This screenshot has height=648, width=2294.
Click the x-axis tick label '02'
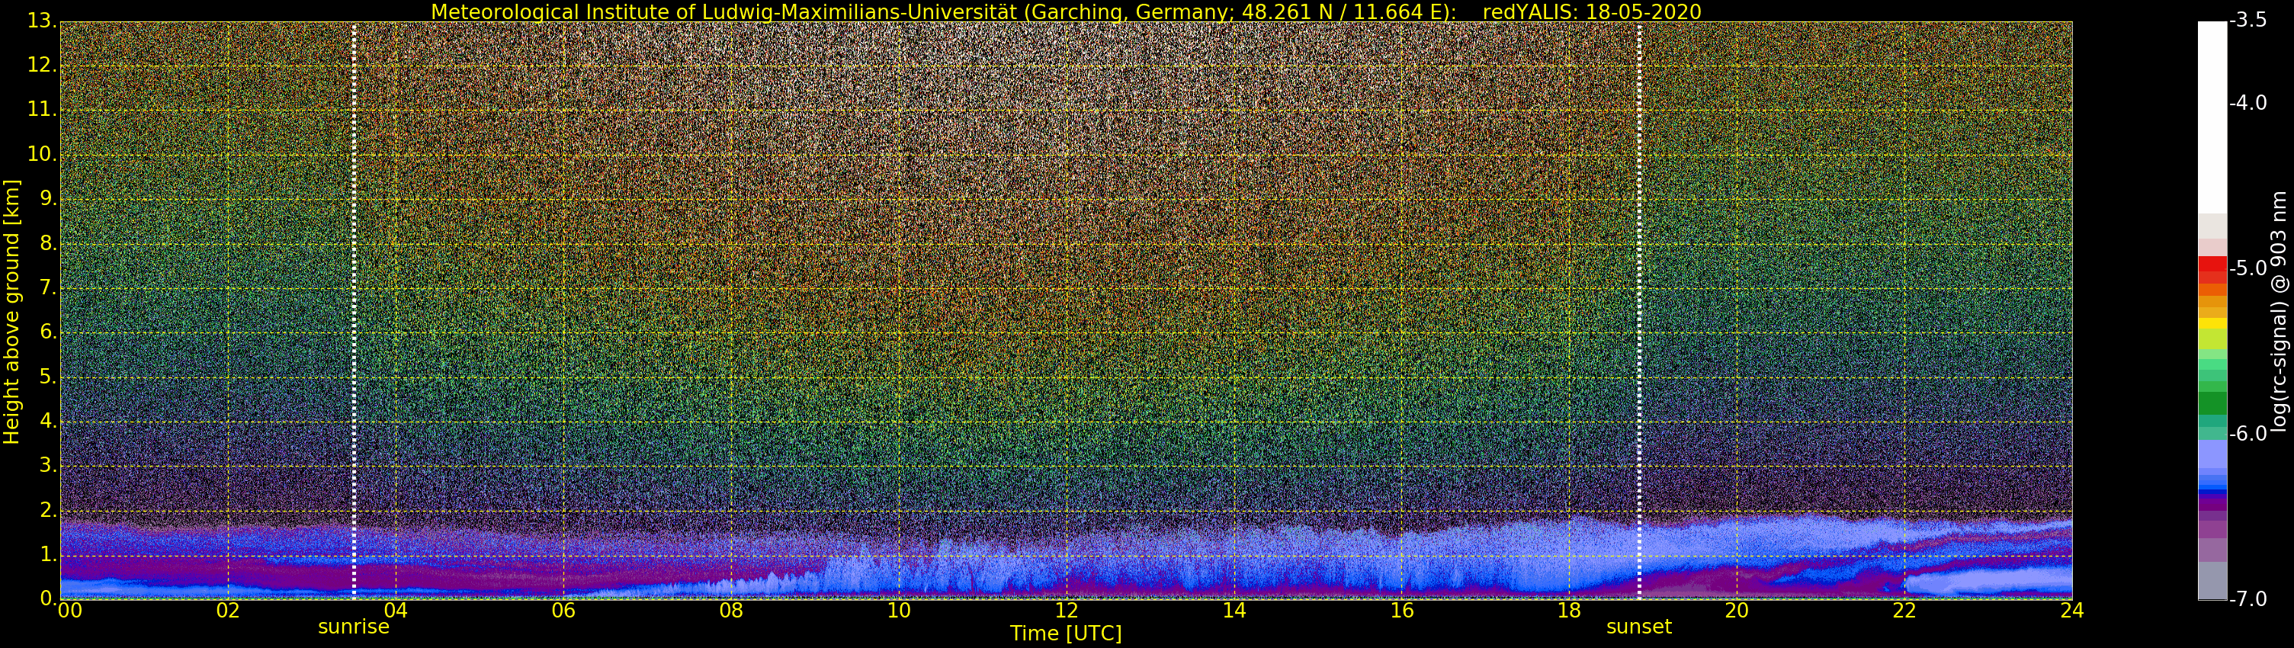pyautogui.click(x=228, y=611)
